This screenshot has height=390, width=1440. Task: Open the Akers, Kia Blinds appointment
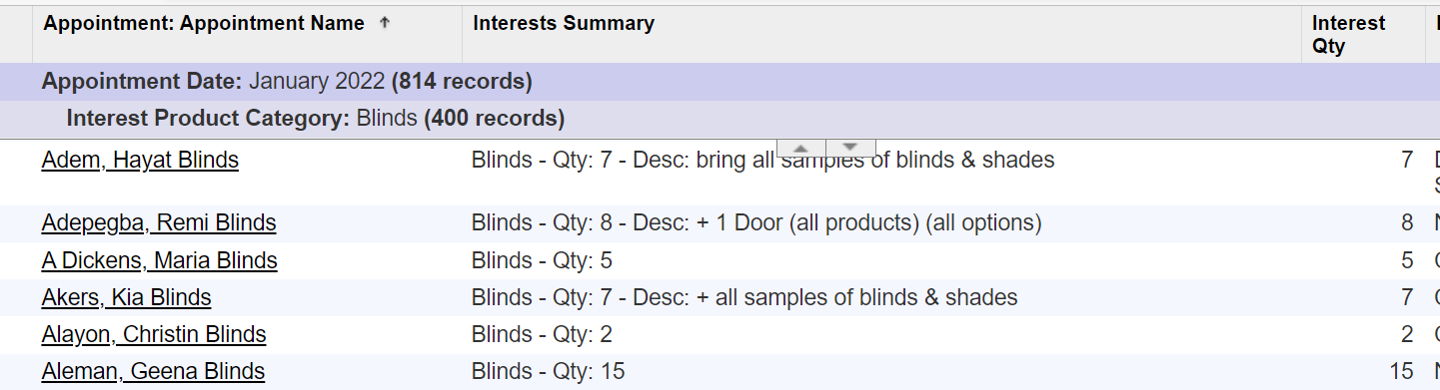tap(126, 297)
